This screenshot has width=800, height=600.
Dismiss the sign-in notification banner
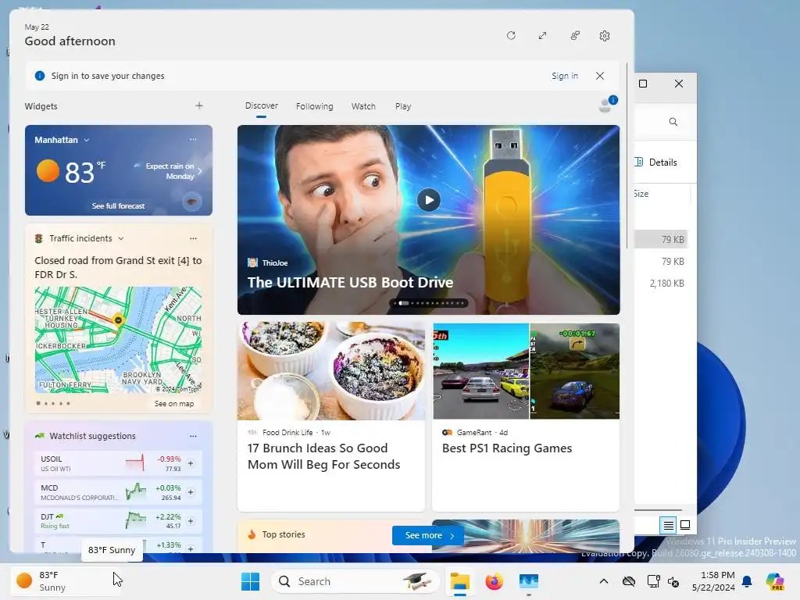[x=600, y=76]
